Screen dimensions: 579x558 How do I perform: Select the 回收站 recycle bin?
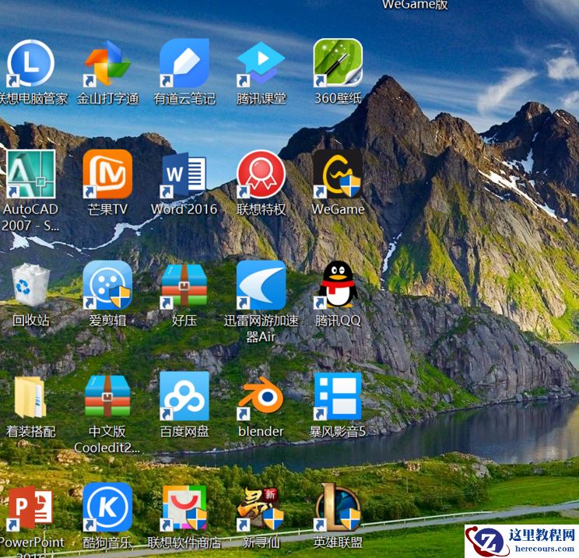[x=30, y=285]
